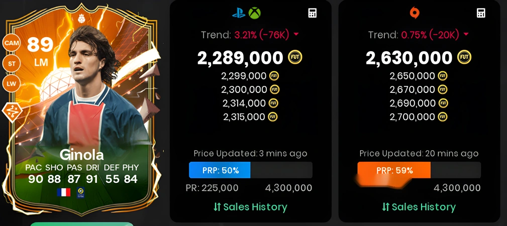The image size is (507, 226).
Task: Open console Sales History
Action: 251,207
